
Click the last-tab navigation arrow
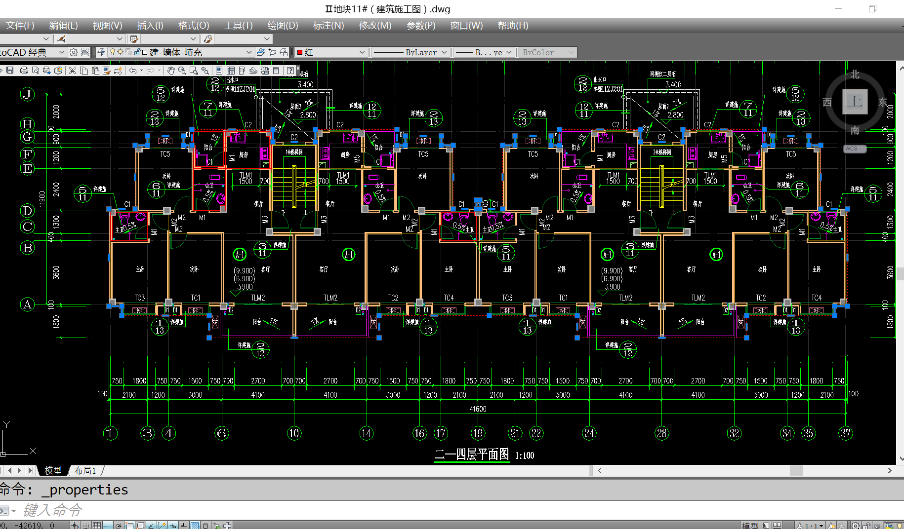pos(31,471)
